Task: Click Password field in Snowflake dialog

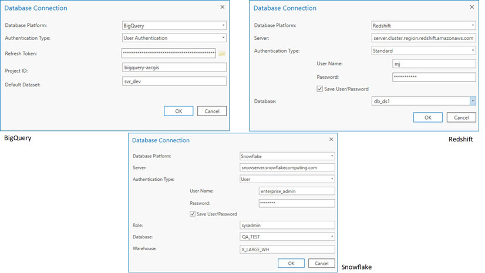Action: tap(297, 203)
